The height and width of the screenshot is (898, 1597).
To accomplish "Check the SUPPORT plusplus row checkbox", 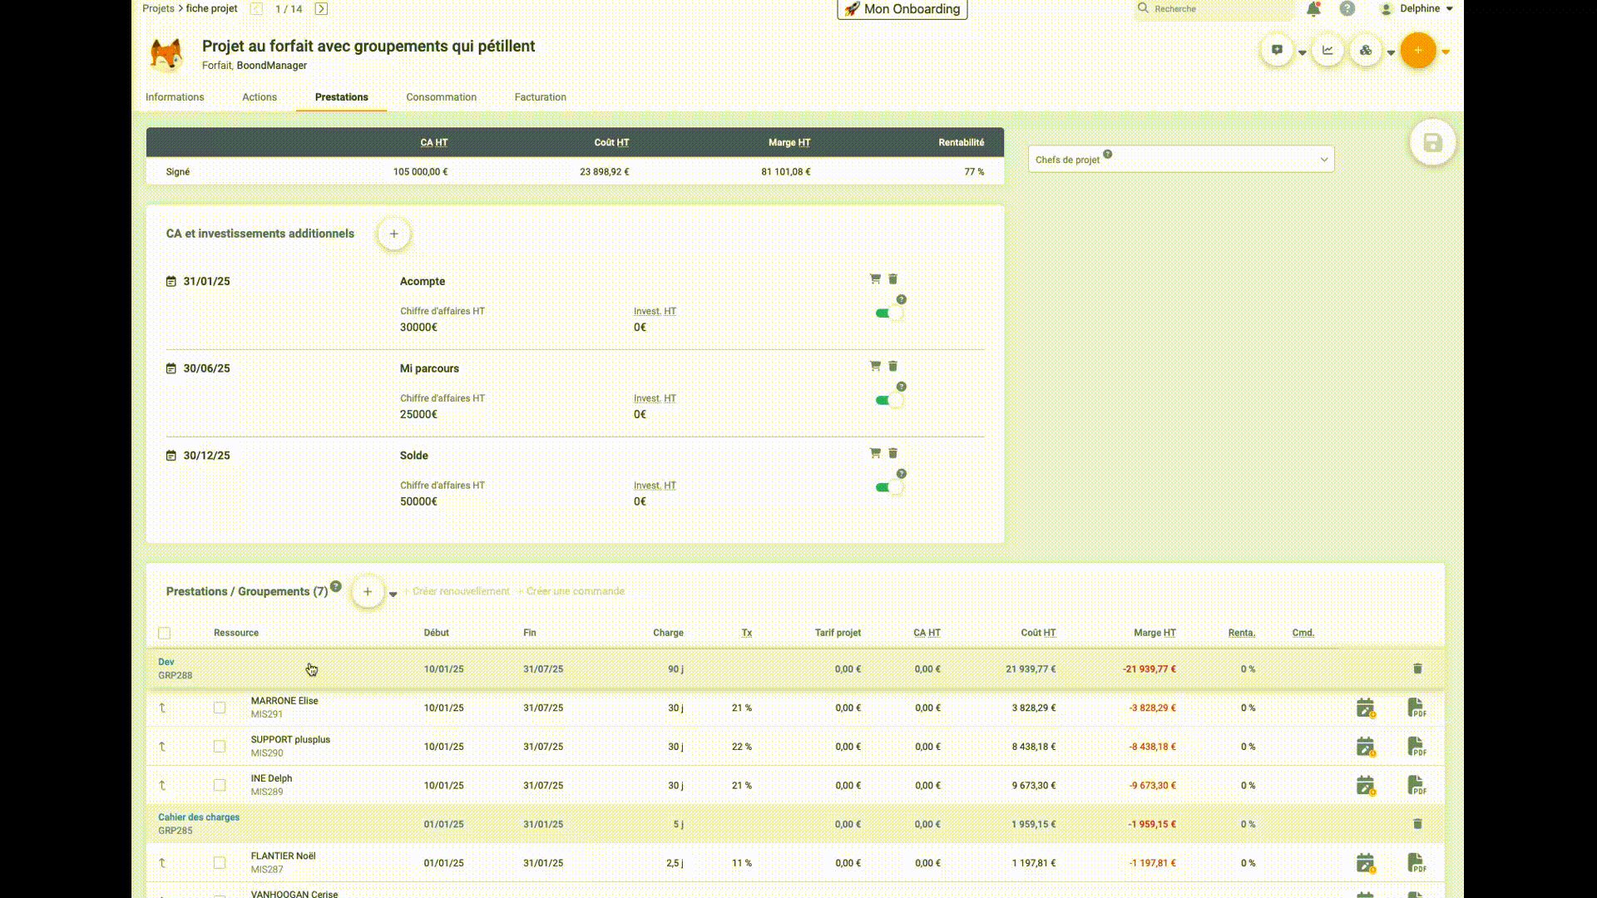I will click(x=220, y=747).
